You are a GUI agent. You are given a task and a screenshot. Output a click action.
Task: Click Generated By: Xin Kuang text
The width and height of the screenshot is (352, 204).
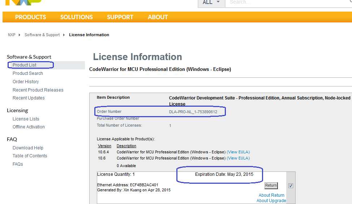[134, 190]
